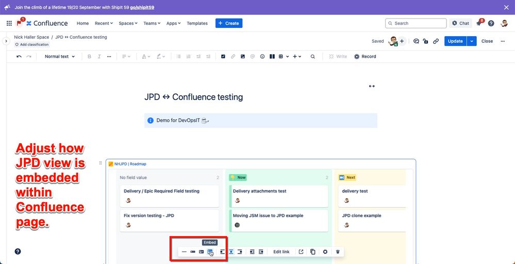Screen dimensions: 515x264
Task: Copy the page link
Action: 436,41
